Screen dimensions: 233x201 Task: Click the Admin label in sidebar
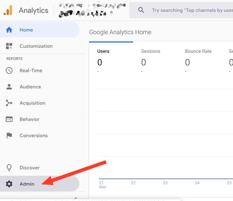tap(27, 184)
